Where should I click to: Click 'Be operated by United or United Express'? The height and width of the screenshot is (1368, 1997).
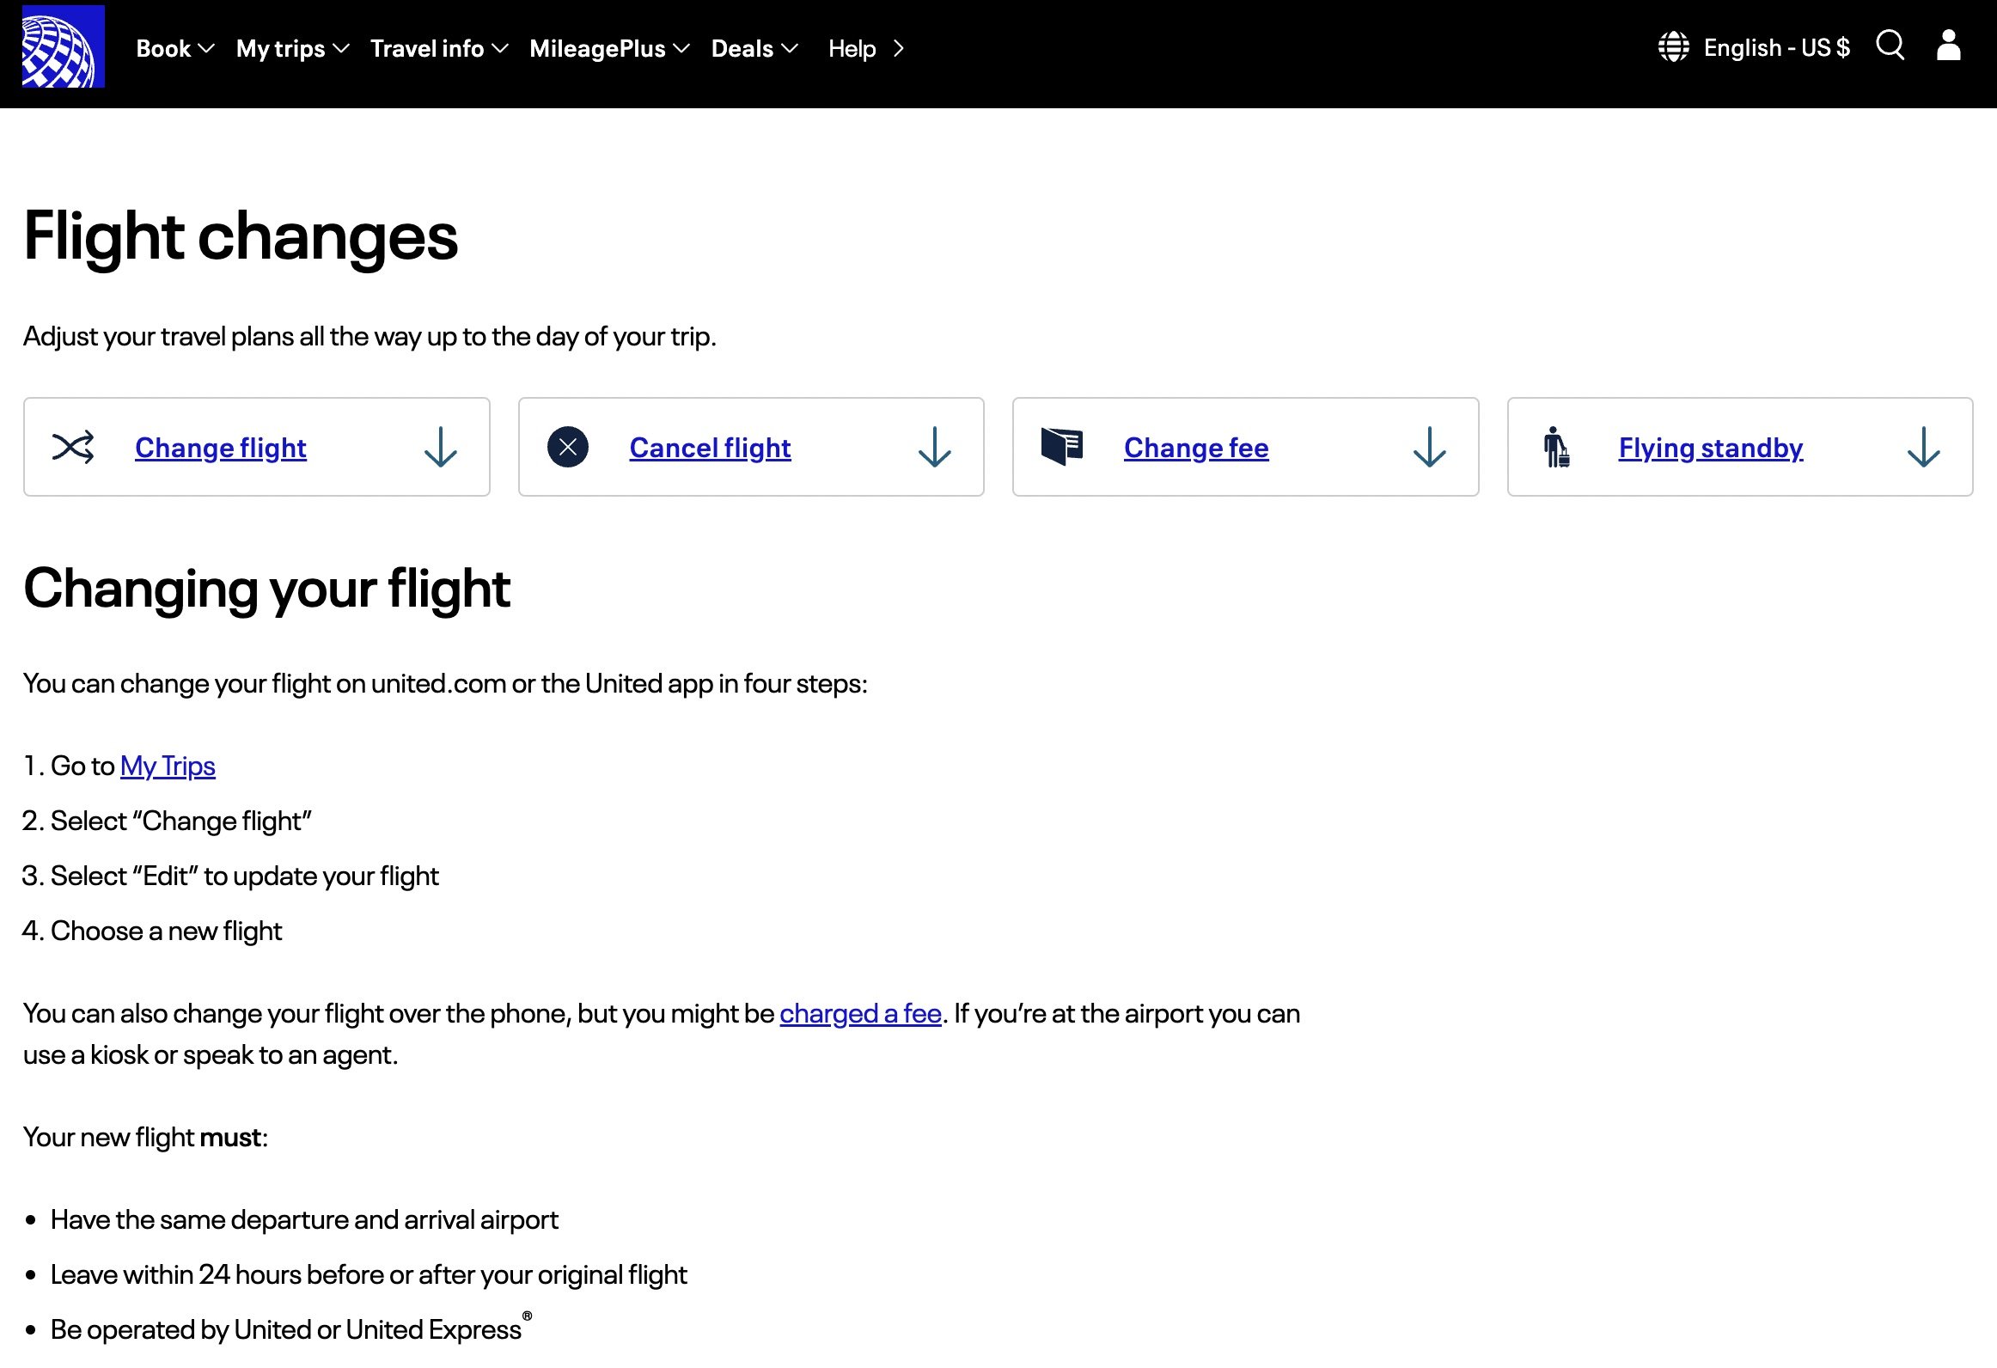pyautogui.click(x=291, y=1328)
